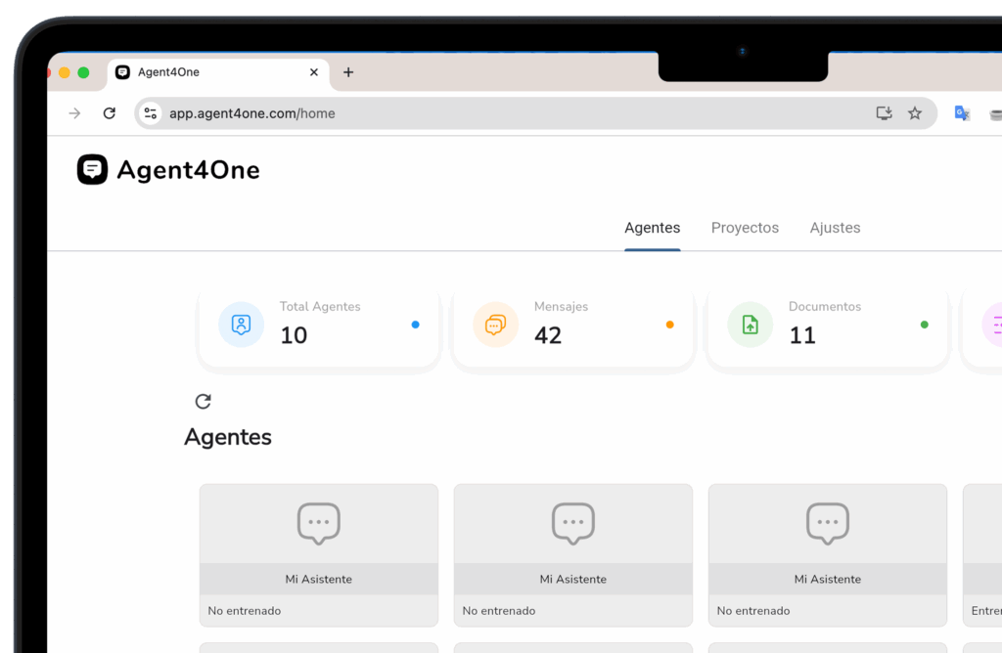Click the Total Agentes label
This screenshot has height=653, width=1002.
(320, 306)
